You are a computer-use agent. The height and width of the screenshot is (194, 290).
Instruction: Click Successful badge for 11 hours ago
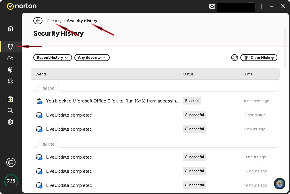click(195, 157)
